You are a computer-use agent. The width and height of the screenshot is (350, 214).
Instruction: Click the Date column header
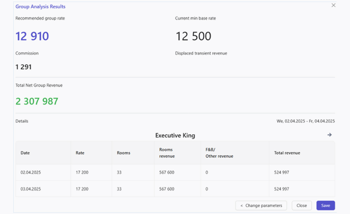[25, 153]
